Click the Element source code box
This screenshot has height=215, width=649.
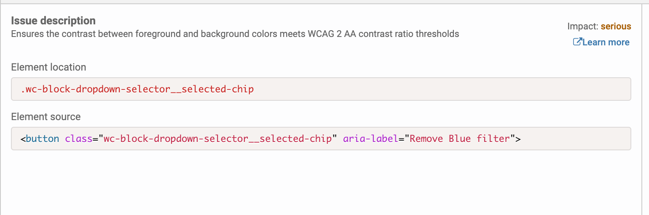[x=321, y=139]
